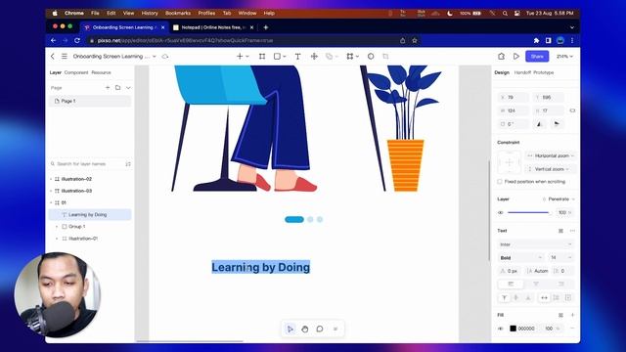
Task: Switch to the Prototype tab
Action: click(x=544, y=72)
